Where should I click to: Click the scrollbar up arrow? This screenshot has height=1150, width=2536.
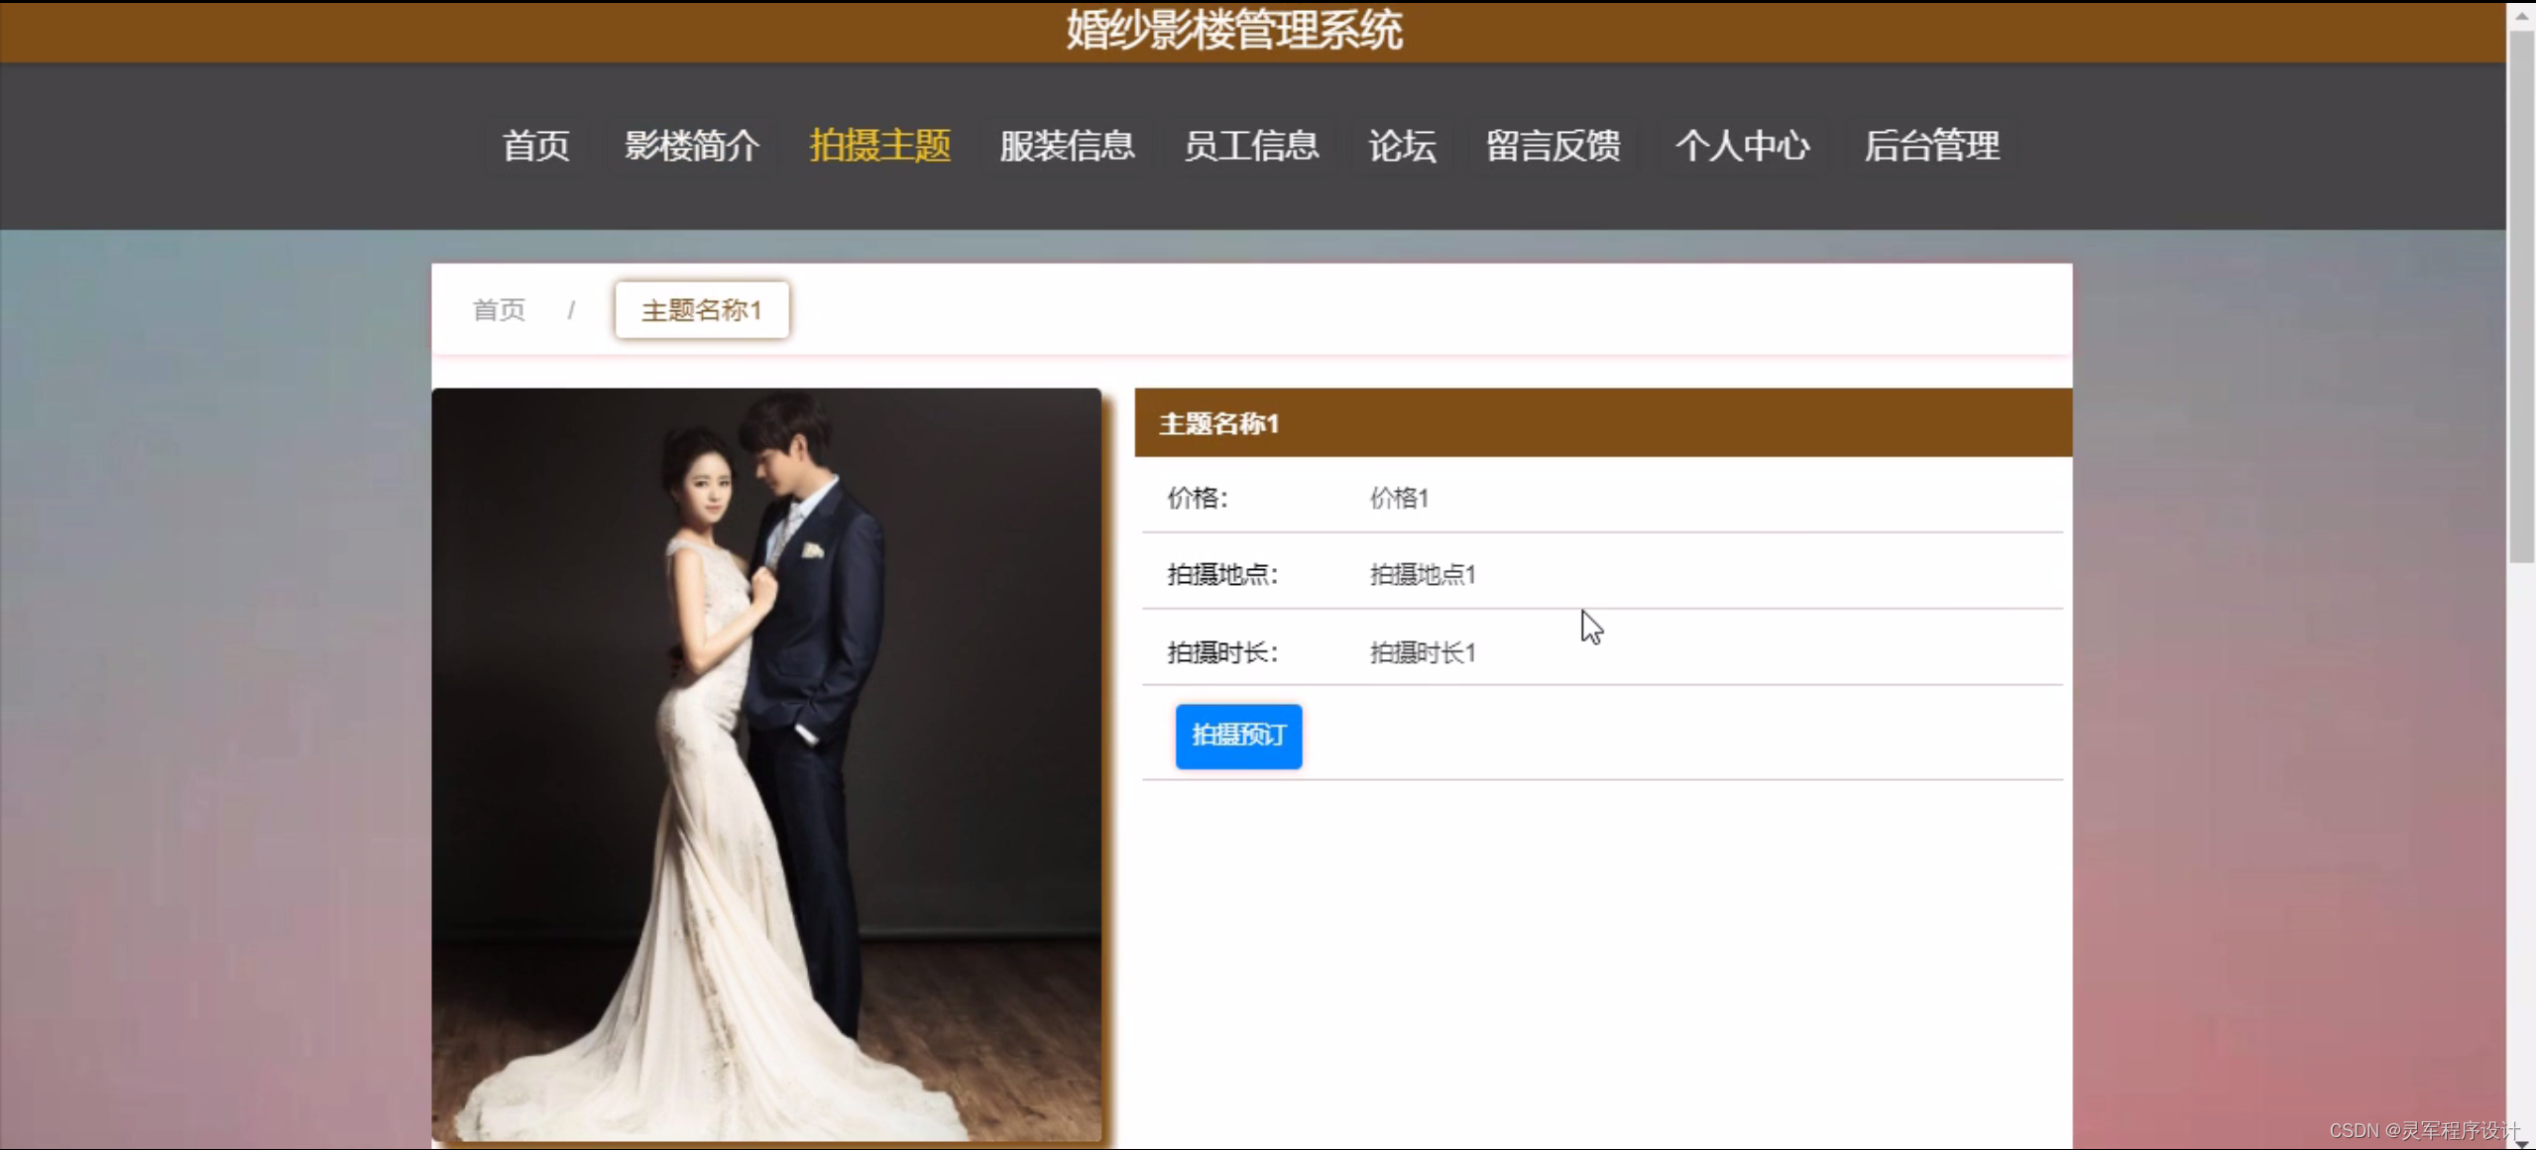coord(2521,15)
